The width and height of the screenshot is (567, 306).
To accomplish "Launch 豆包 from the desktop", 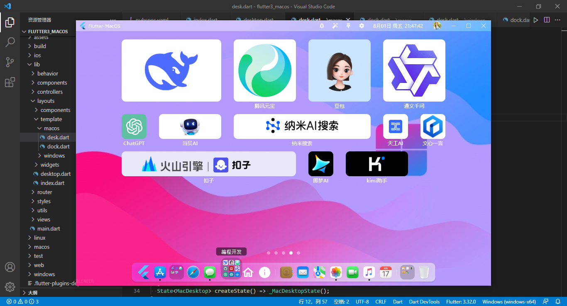I will coord(339,70).
